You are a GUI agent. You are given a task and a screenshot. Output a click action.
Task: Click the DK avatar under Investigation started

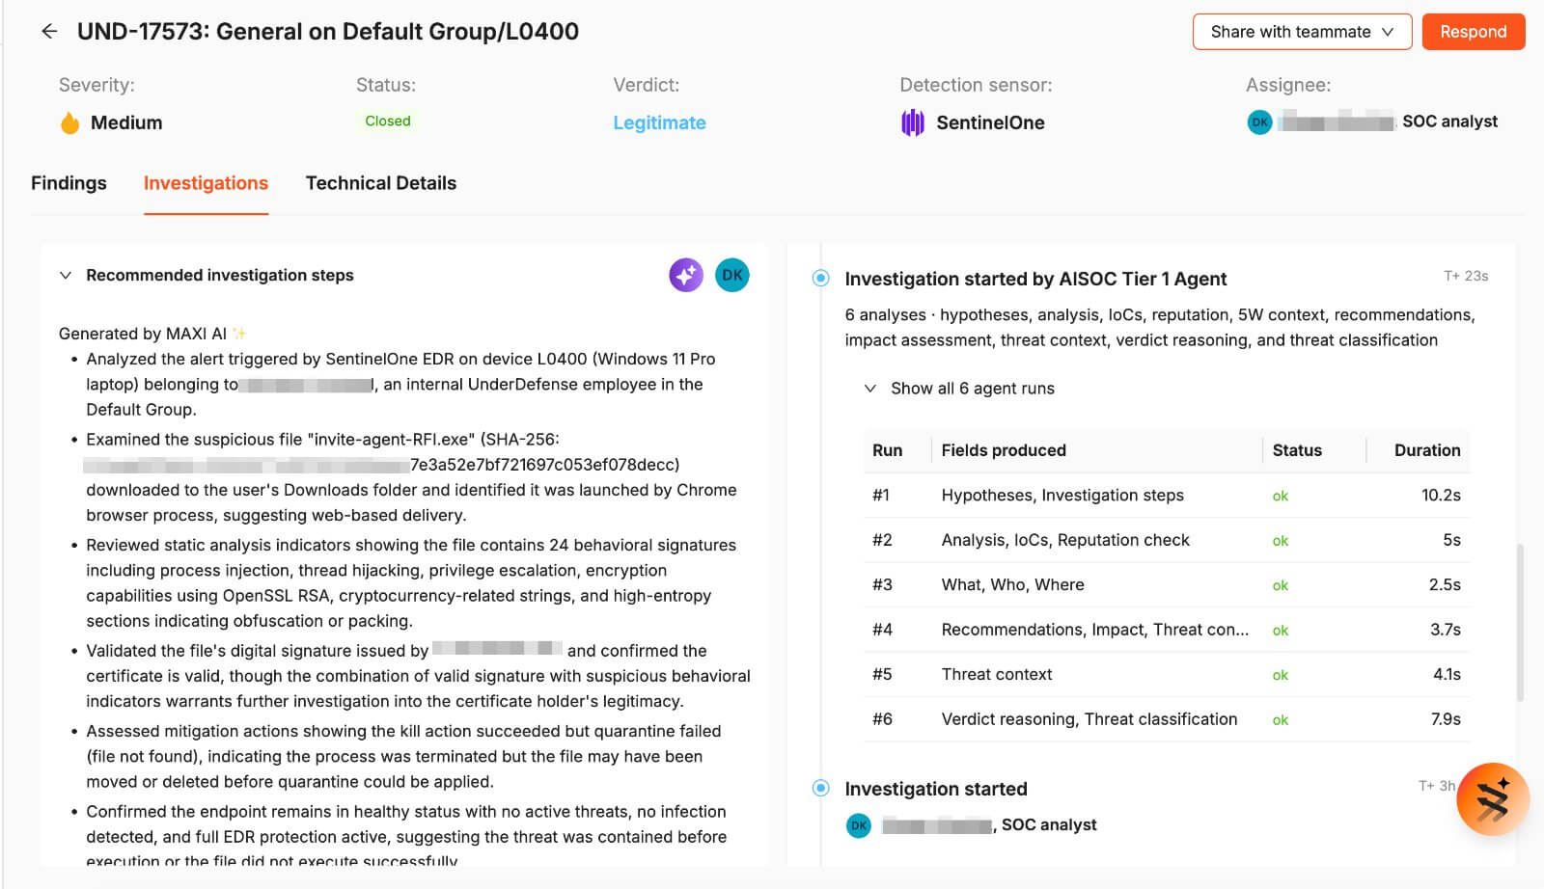pos(859,825)
